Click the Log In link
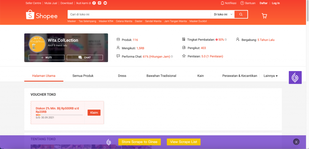The height and width of the screenshot is (149, 309). pos(276,3)
